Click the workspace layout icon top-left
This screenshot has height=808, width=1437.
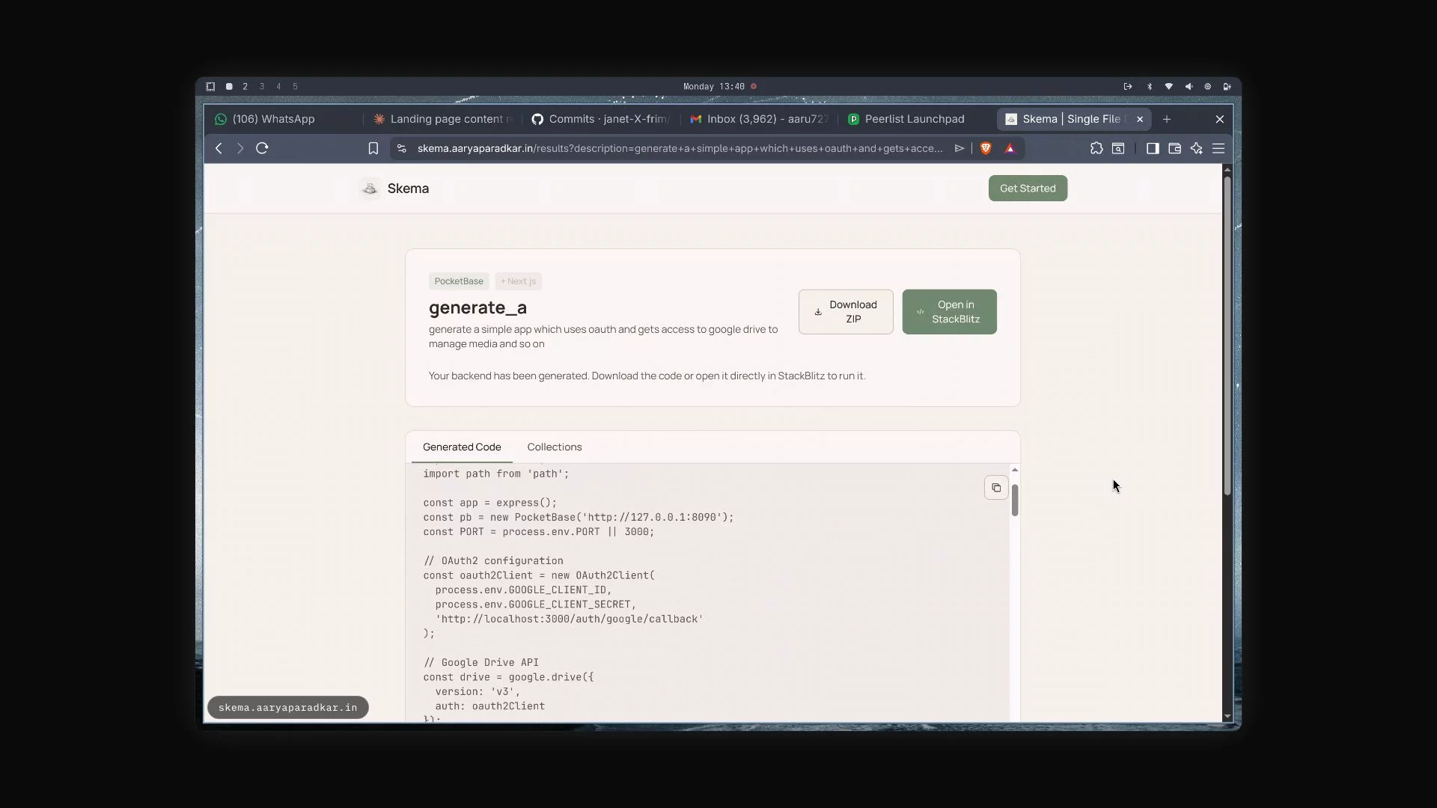pos(210,87)
